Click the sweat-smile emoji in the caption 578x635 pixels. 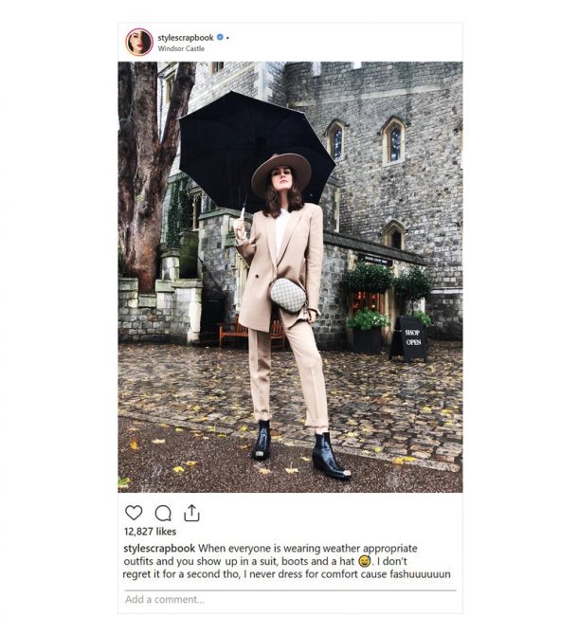click(x=364, y=562)
